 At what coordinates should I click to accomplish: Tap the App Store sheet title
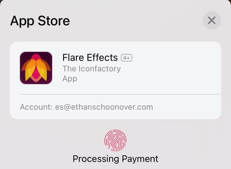(40, 21)
